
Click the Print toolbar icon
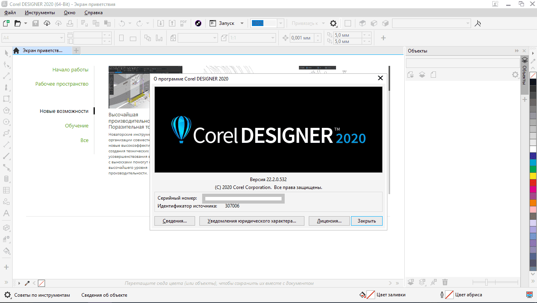point(70,23)
